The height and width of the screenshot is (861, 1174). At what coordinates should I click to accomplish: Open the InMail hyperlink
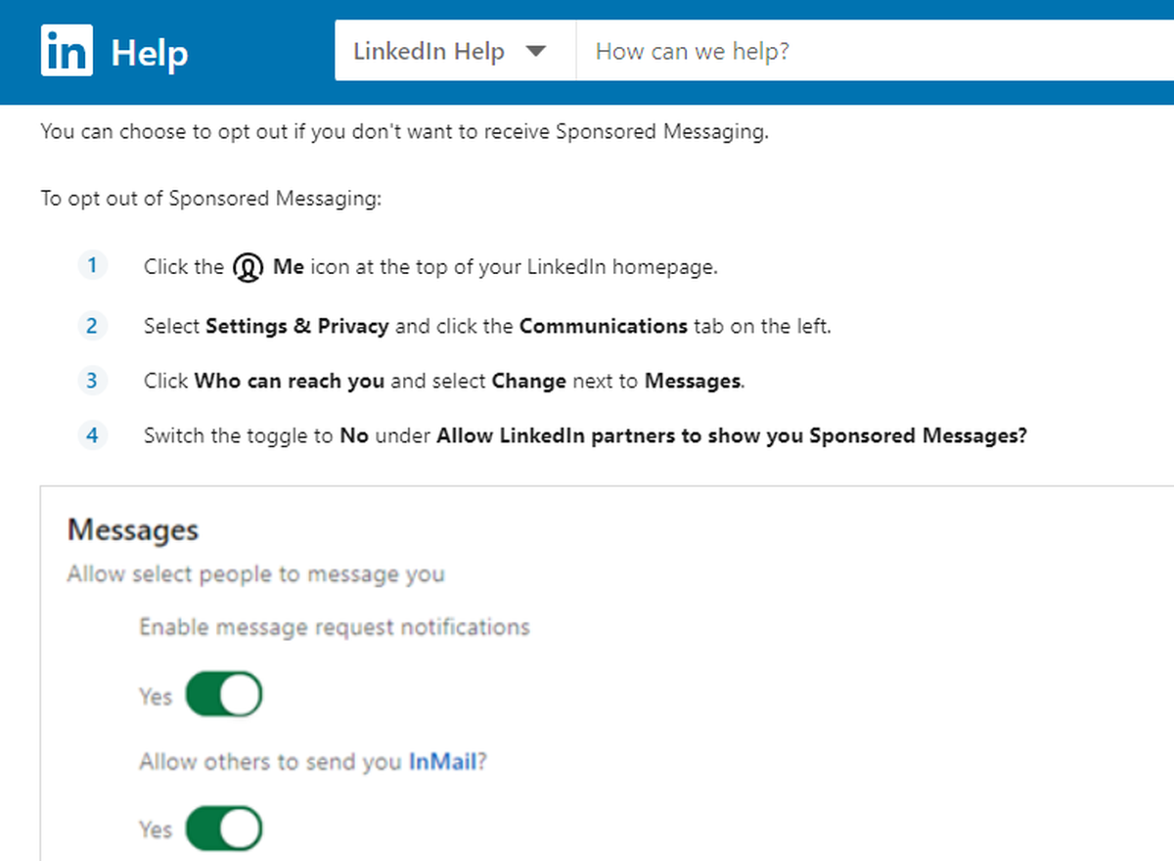442,761
